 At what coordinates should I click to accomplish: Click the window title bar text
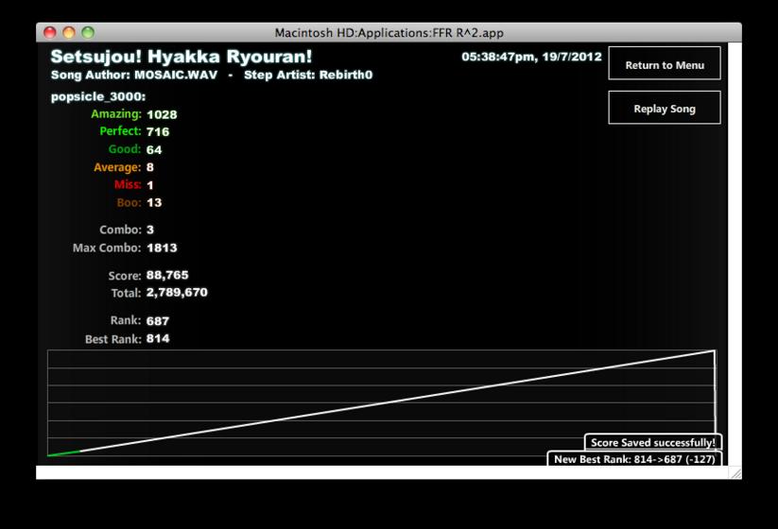[389, 33]
